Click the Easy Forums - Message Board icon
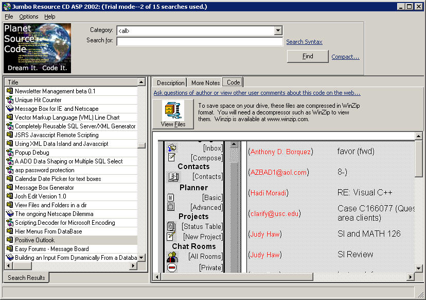 click(10, 248)
